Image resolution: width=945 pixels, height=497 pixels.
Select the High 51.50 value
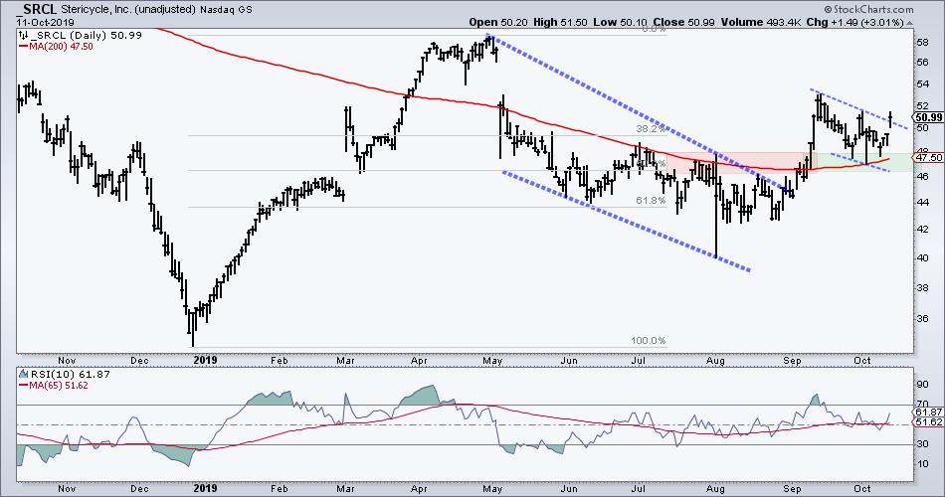click(560, 22)
